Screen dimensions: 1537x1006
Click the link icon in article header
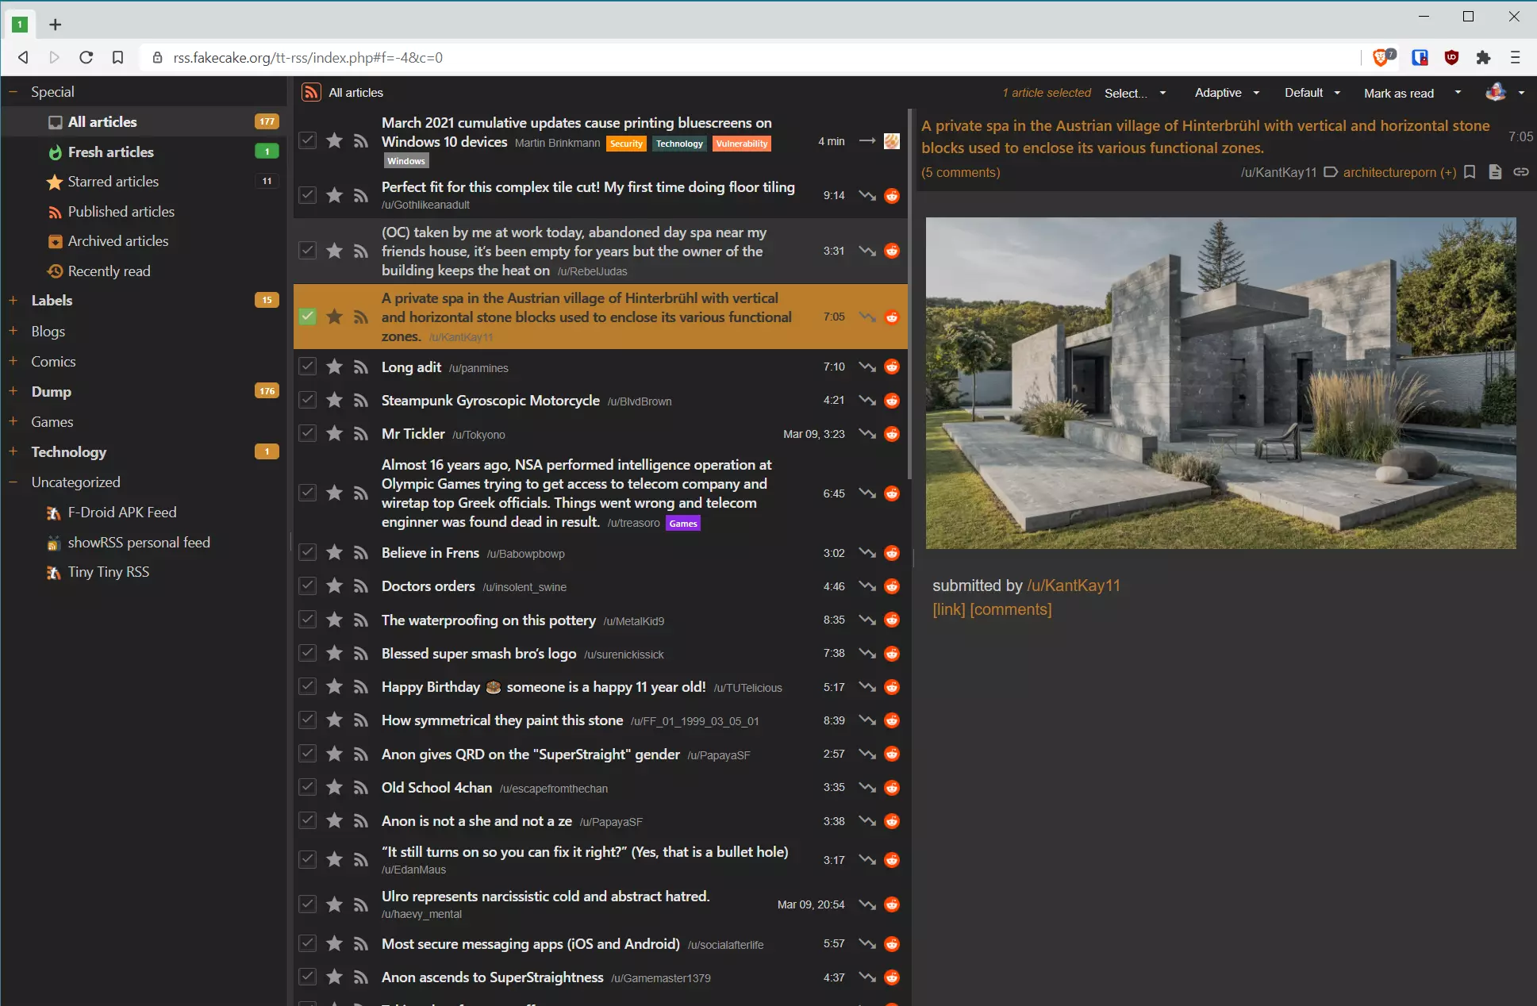(1520, 172)
